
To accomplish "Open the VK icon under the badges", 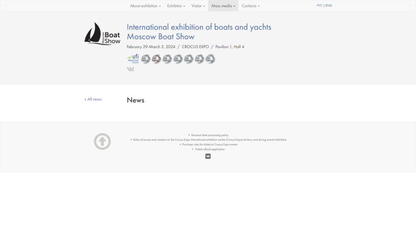I will coord(130,69).
